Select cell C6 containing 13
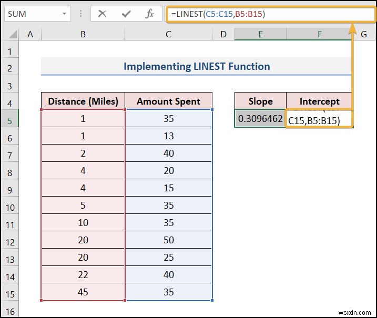The height and width of the screenshot is (318, 377). (x=169, y=136)
